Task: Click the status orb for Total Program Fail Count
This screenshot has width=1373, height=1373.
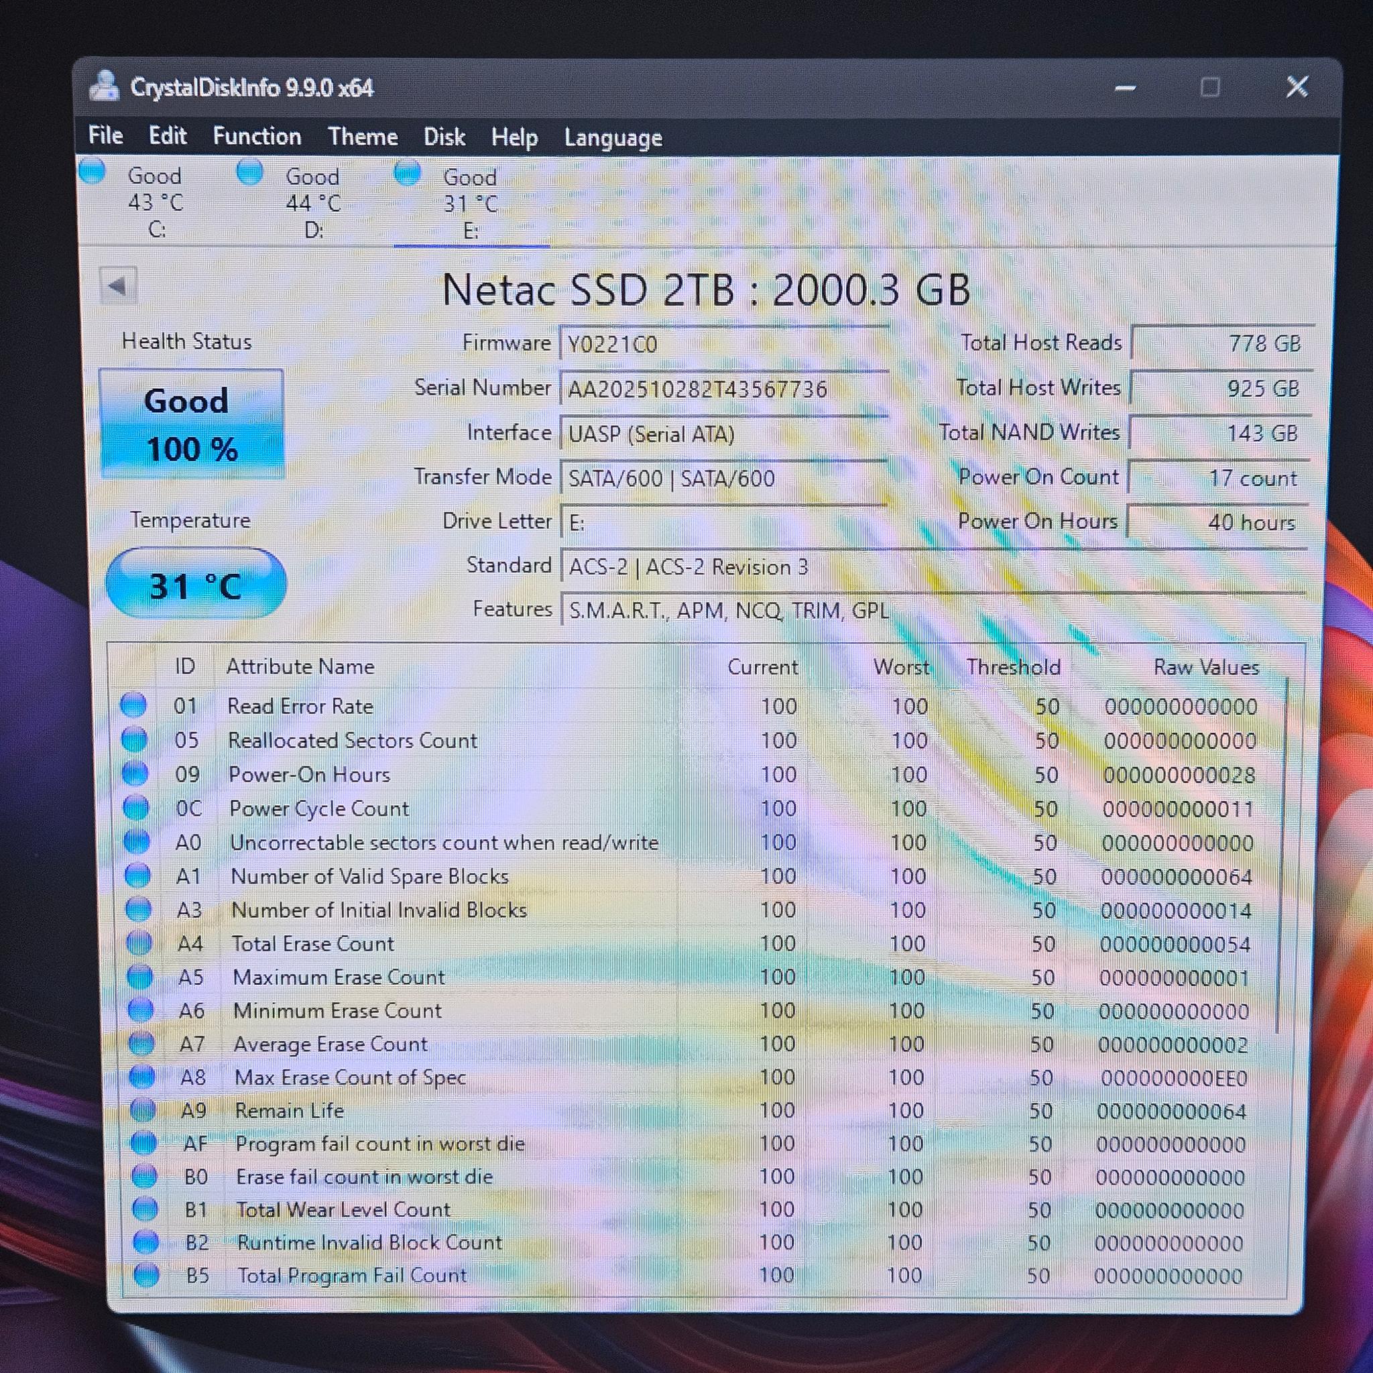Action: click(146, 1274)
